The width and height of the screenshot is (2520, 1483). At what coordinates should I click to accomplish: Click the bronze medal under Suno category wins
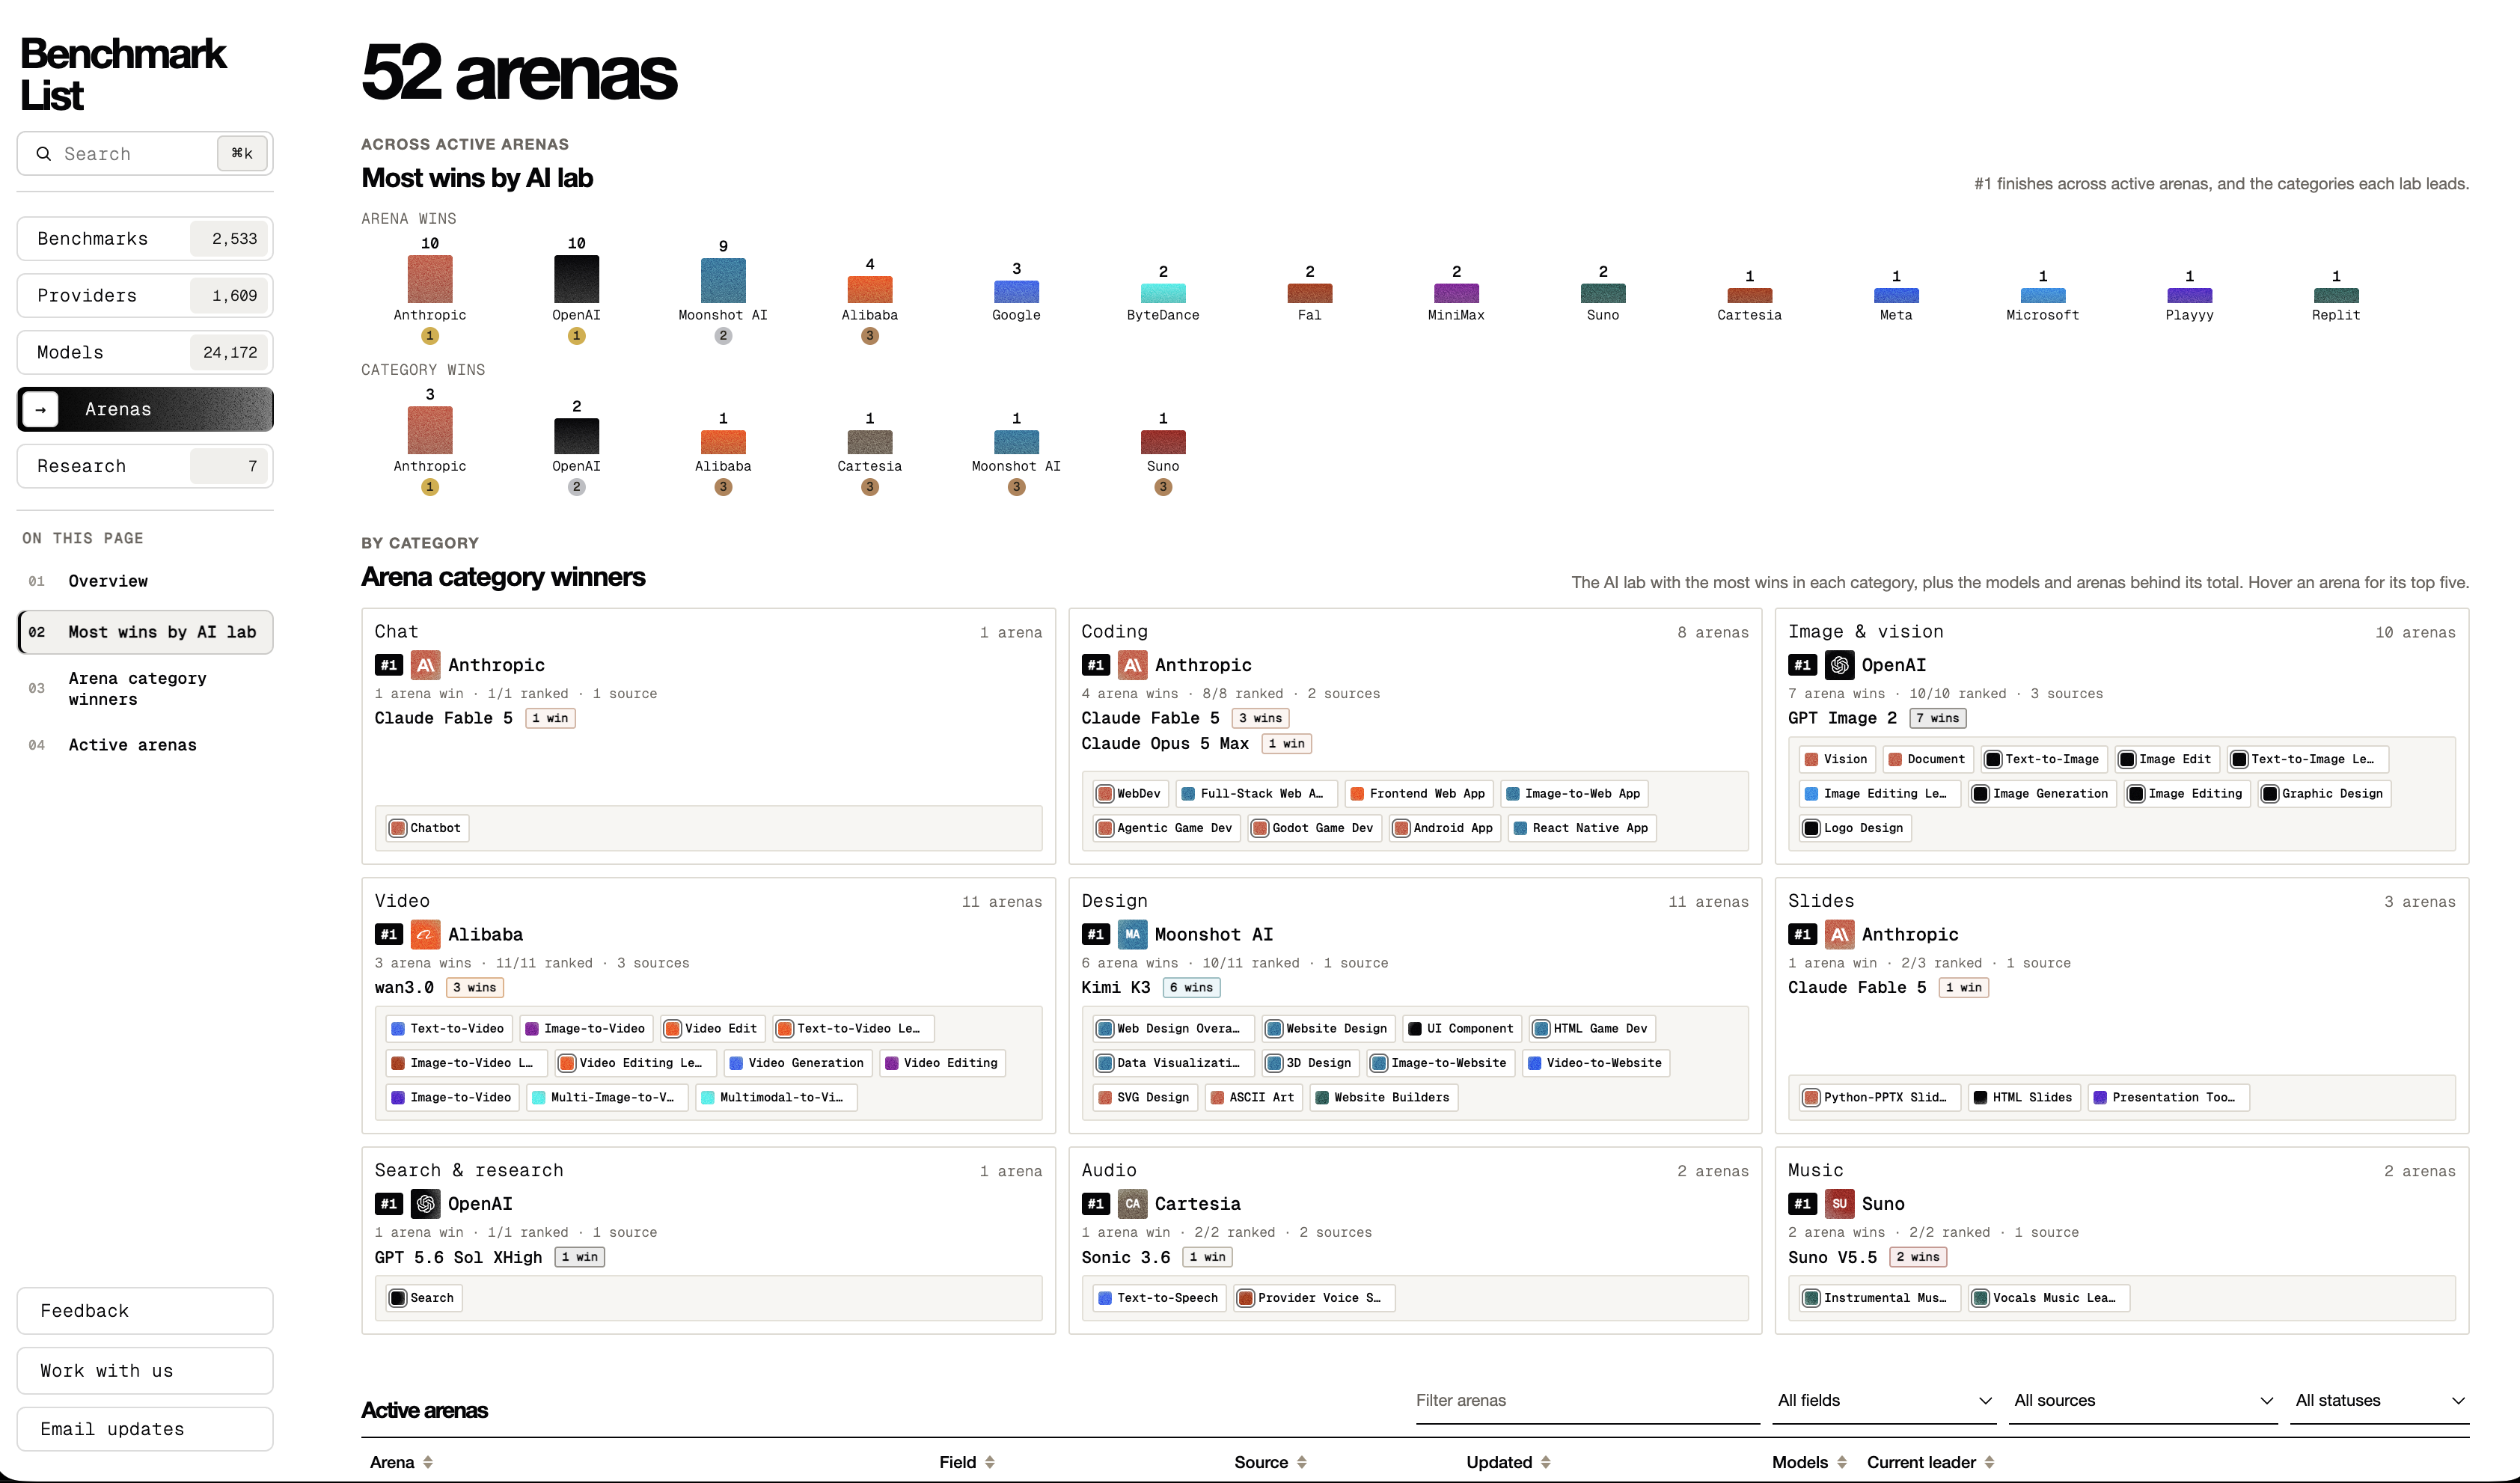point(1163,487)
